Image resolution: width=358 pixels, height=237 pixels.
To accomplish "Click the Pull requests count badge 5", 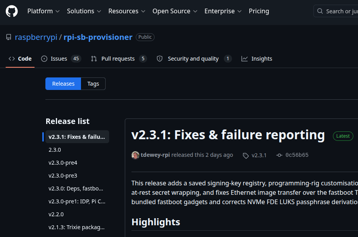I will pyautogui.click(x=143, y=59).
